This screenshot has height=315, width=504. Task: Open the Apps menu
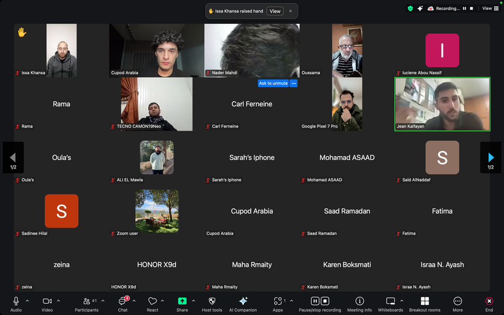[278, 304]
